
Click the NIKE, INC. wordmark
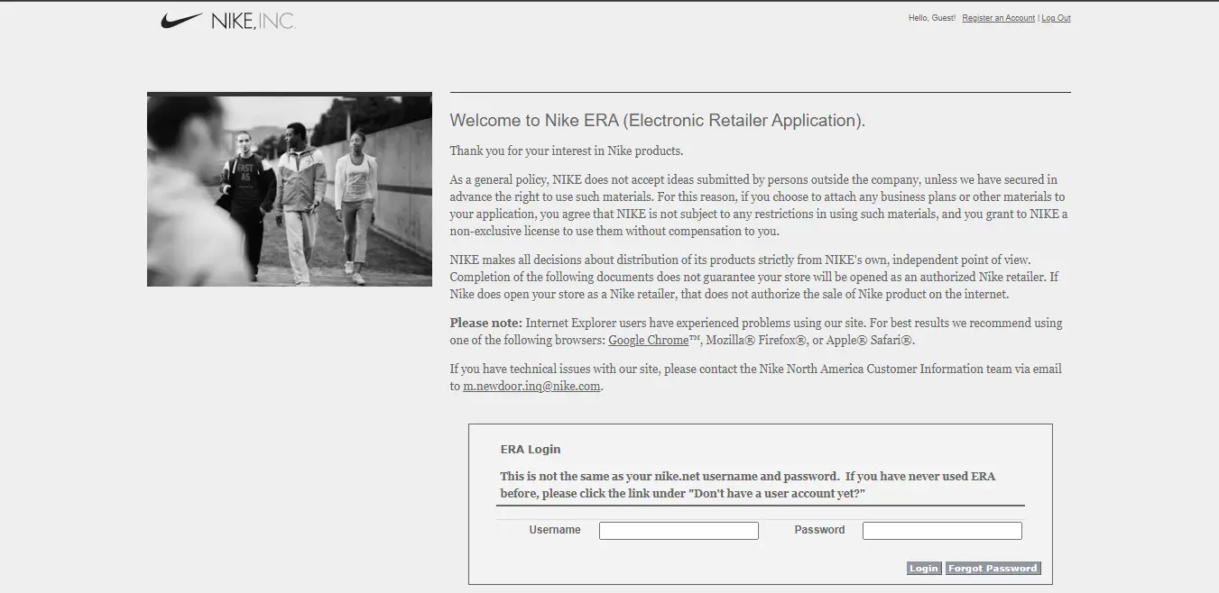[x=254, y=21]
